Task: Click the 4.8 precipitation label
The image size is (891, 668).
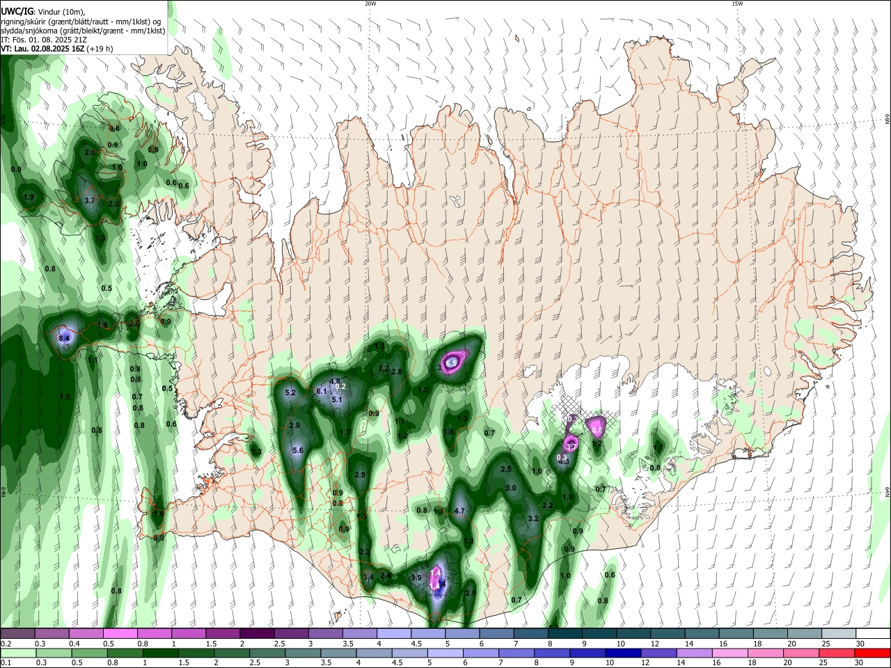Action: 335,382
